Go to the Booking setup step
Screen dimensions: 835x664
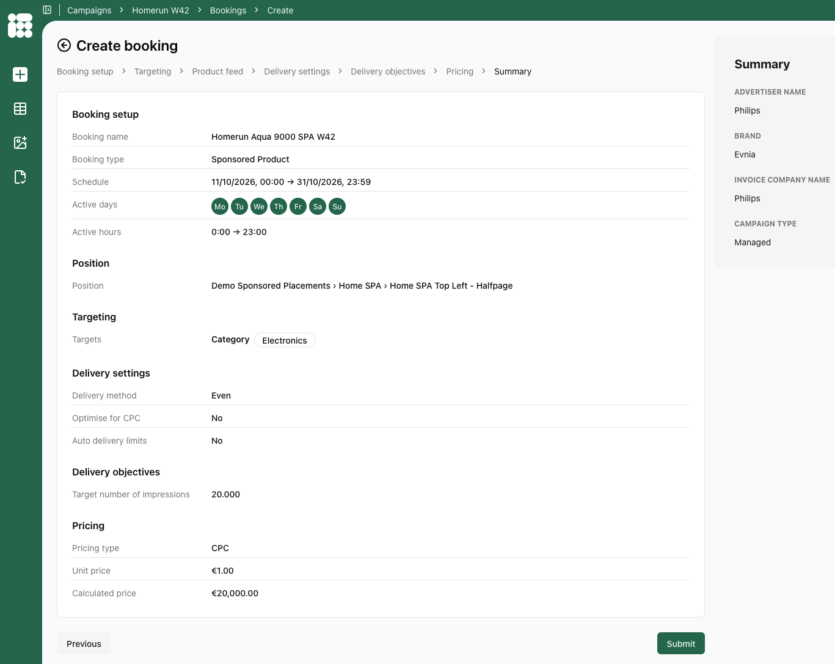85,71
